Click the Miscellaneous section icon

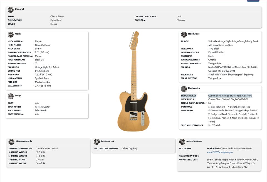(x=182, y=142)
